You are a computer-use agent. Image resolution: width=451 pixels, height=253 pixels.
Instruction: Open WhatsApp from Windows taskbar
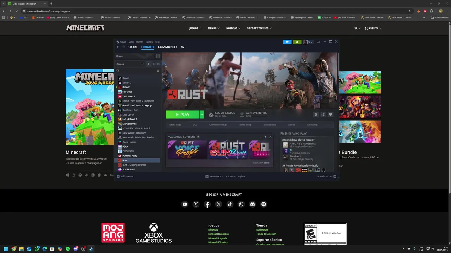(37, 249)
